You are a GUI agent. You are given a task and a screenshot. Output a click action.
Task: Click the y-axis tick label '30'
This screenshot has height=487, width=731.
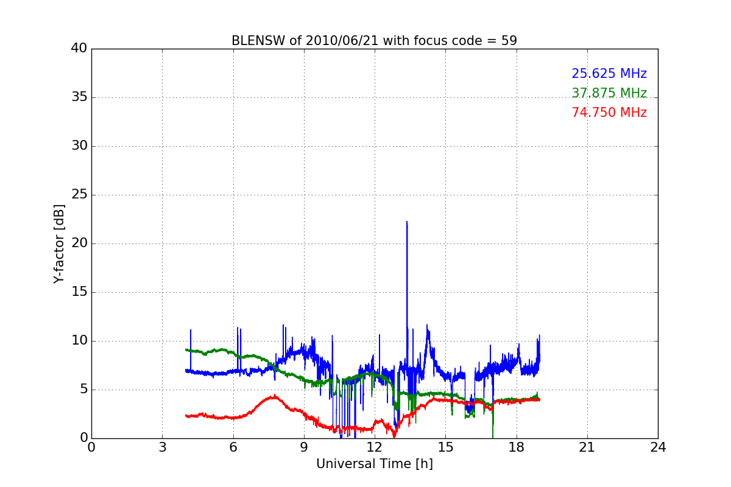[79, 146]
